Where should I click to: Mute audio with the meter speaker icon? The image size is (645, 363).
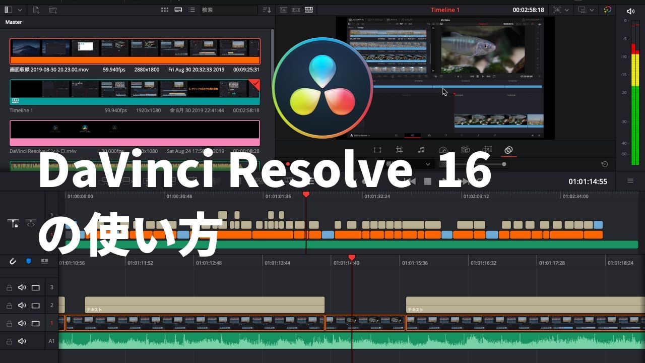click(x=630, y=11)
